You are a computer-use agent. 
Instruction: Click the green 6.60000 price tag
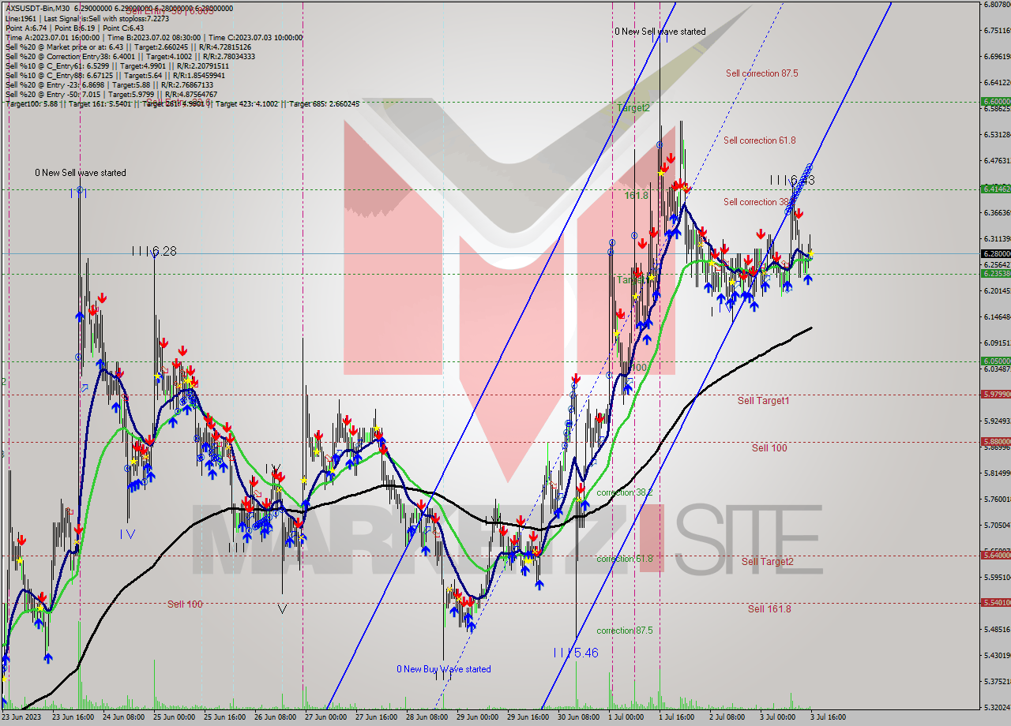click(x=995, y=102)
